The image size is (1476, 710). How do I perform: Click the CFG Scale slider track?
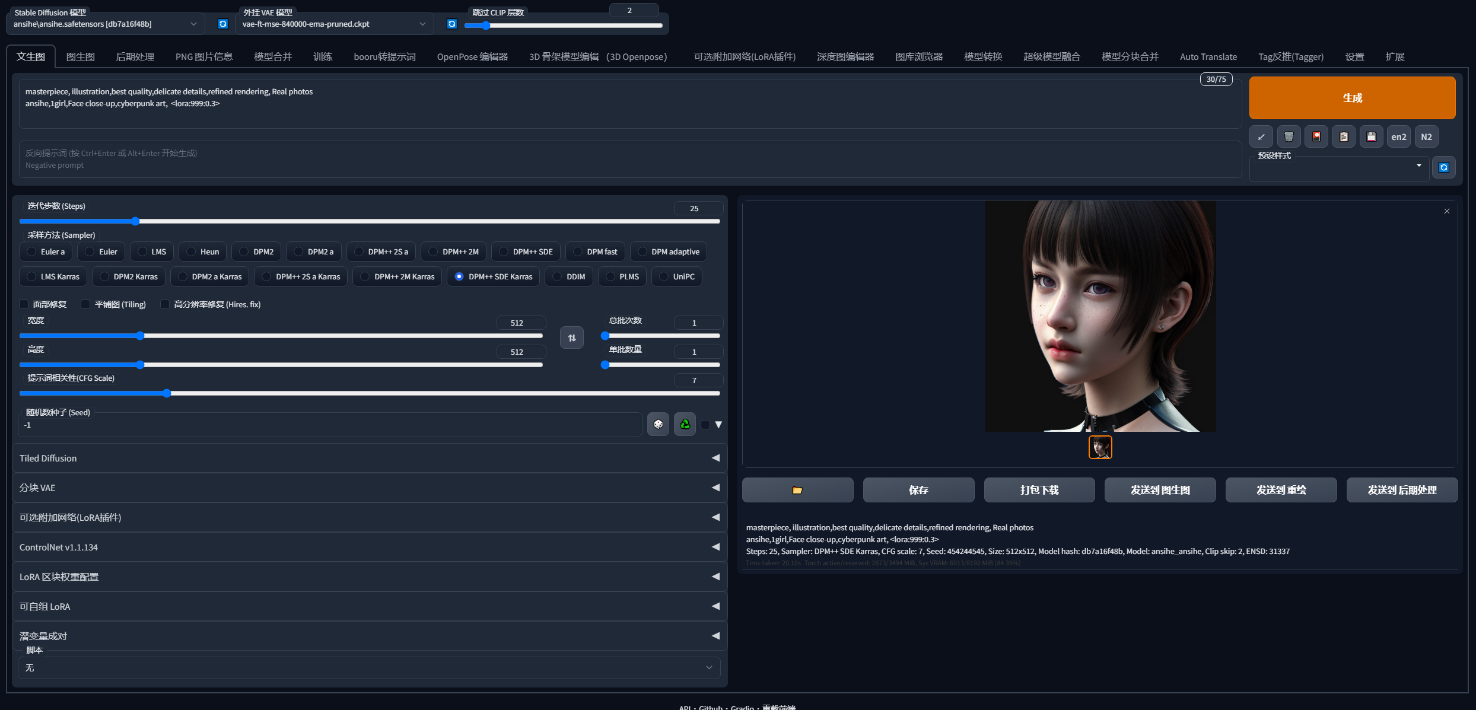(415, 393)
